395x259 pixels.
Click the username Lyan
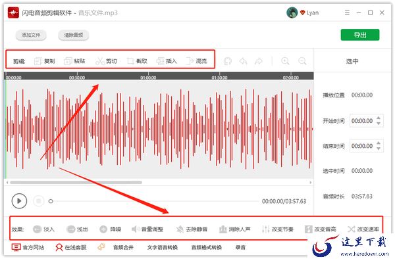[313, 12]
